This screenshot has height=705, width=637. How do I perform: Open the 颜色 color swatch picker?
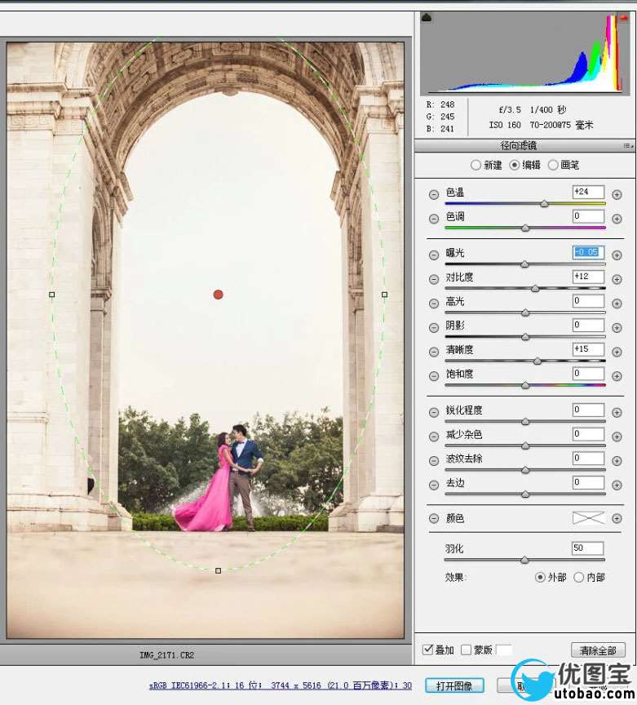588,518
